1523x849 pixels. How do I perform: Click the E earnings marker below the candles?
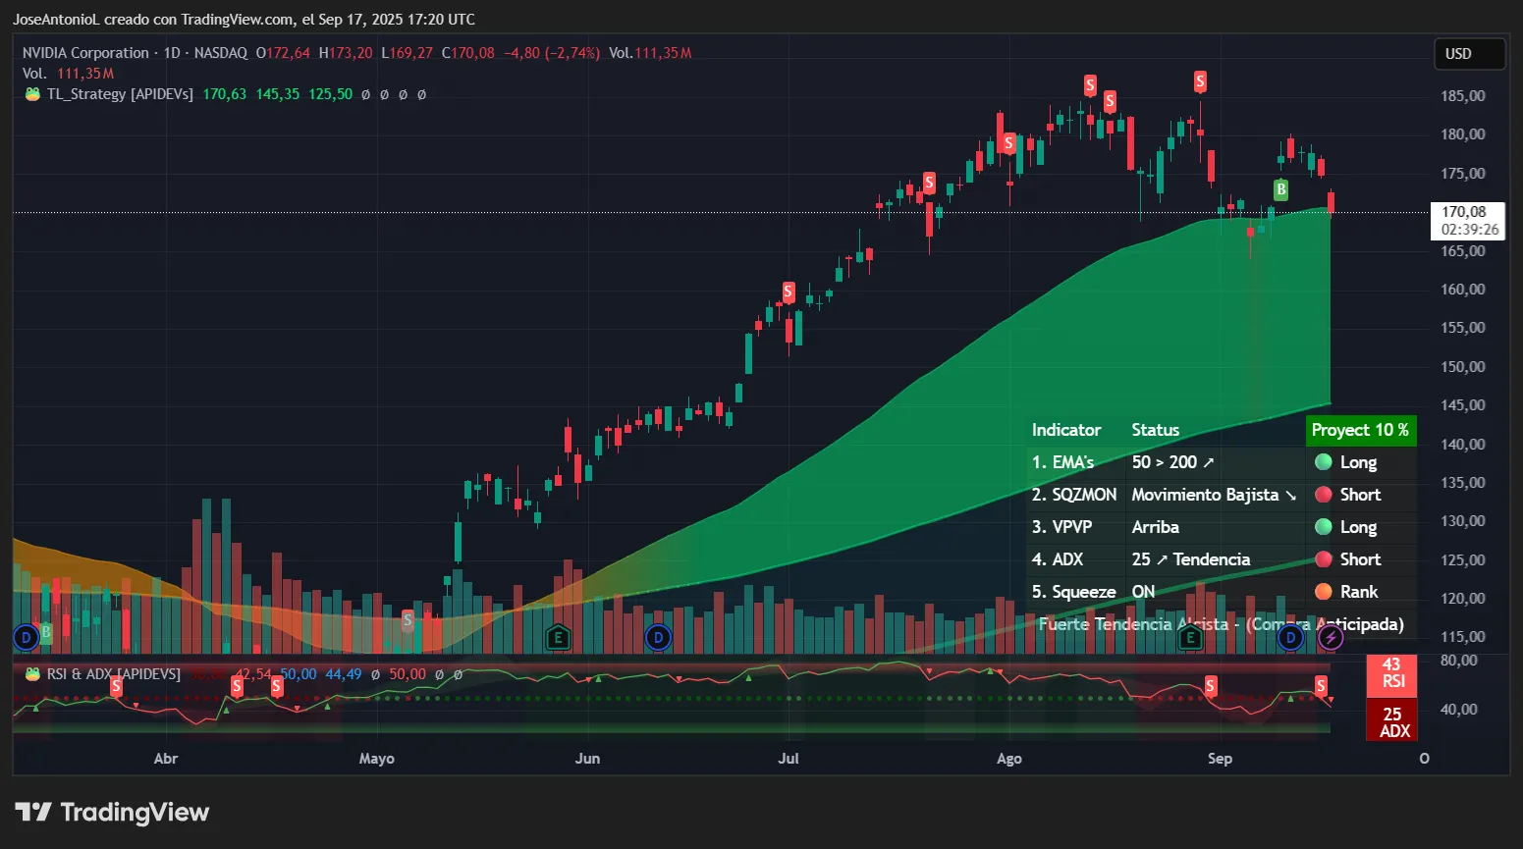557,637
